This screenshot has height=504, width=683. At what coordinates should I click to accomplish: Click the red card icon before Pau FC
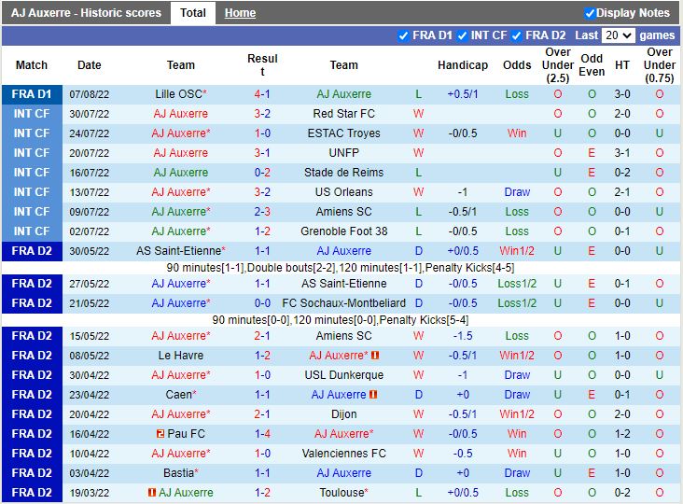pos(160,434)
